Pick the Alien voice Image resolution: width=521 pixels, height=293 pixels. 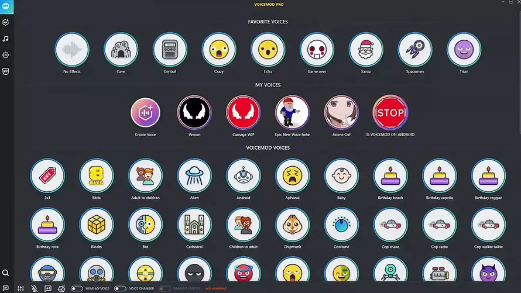(x=194, y=176)
